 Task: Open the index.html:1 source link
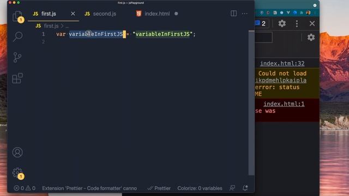point(284,104)
